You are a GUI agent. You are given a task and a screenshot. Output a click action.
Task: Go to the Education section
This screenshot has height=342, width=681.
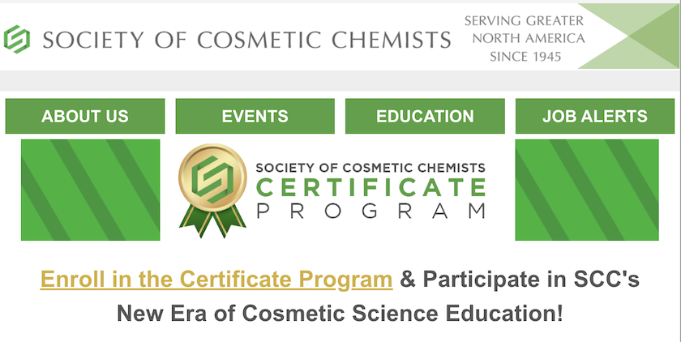click(425, 116)
